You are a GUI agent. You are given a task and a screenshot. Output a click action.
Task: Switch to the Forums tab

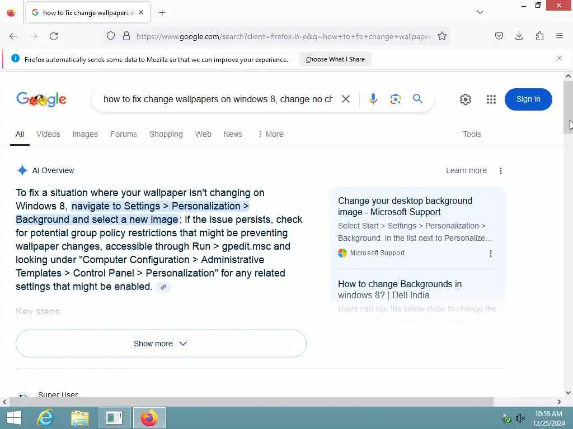click(124, 134)
